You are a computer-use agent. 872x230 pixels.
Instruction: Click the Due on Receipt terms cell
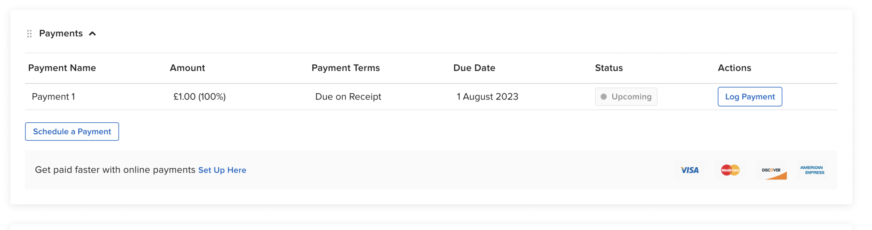(x=348, y=97)
